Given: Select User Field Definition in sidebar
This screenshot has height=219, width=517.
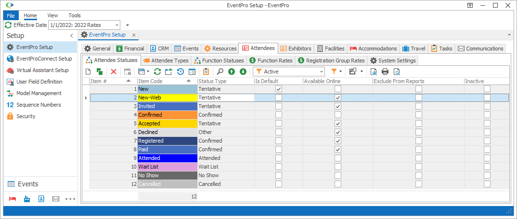Looking at the screenshot, I should 40,82.
